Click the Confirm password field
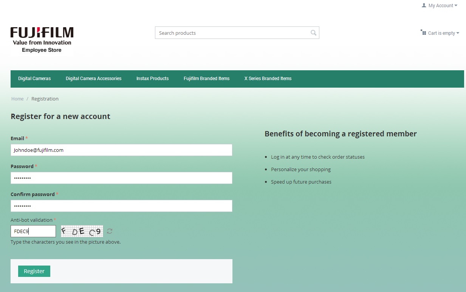 point(121,206)
